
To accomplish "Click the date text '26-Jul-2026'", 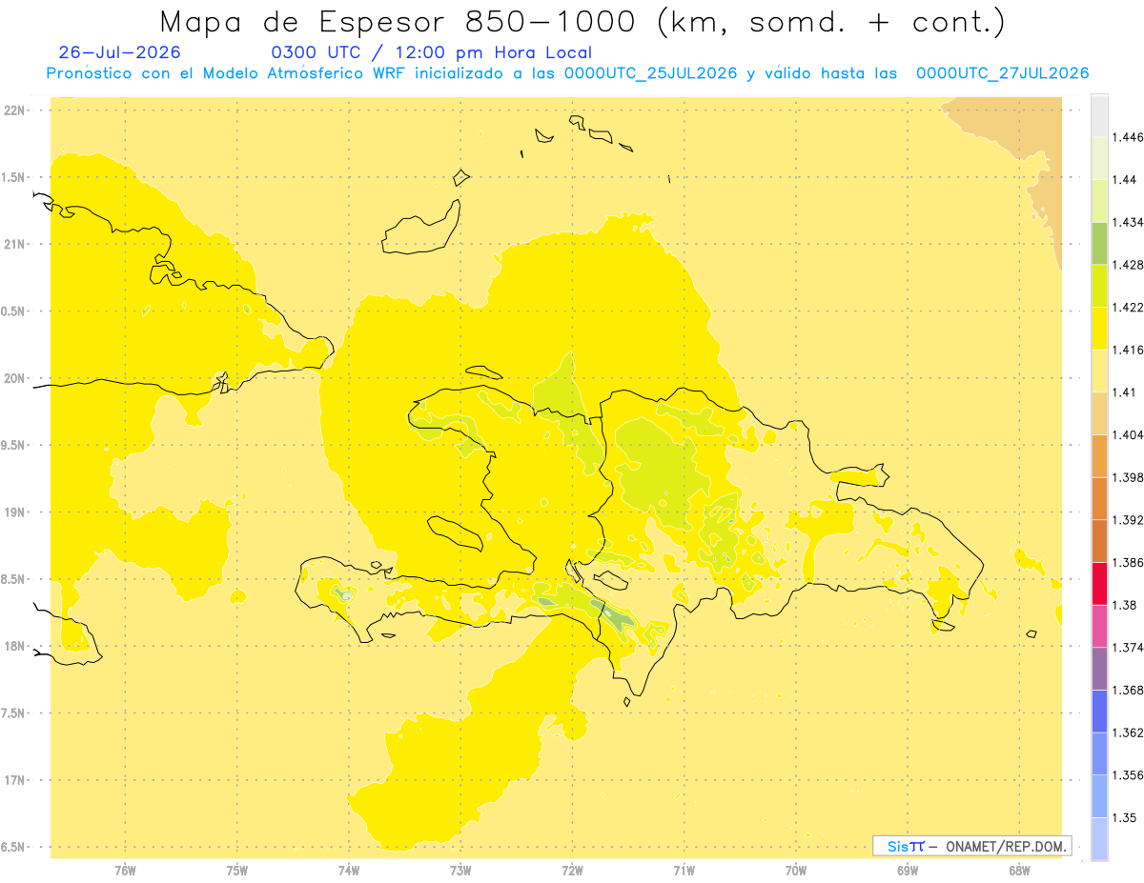I will [119, 52].
